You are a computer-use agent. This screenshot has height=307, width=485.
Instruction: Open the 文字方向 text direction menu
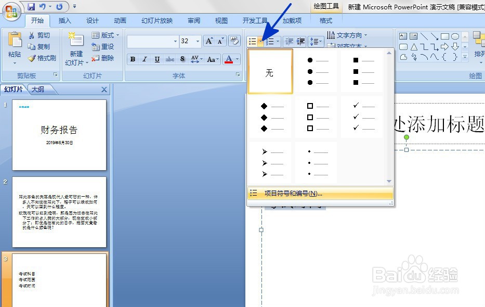coord(347,35)
